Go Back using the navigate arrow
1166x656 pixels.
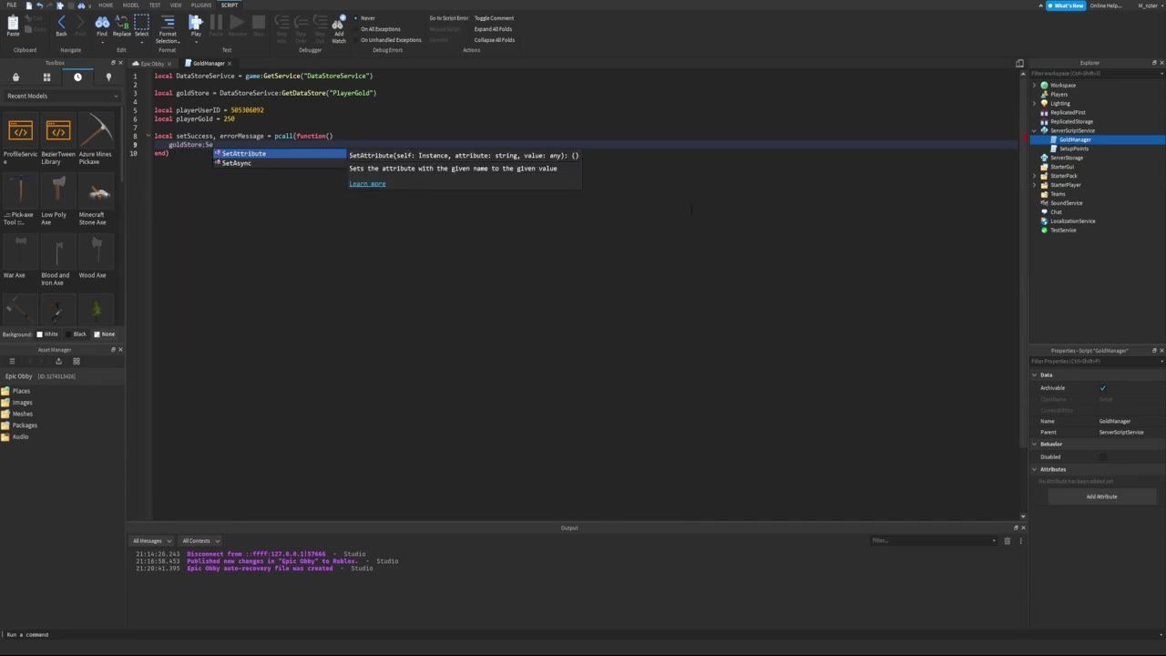point(61,22)
